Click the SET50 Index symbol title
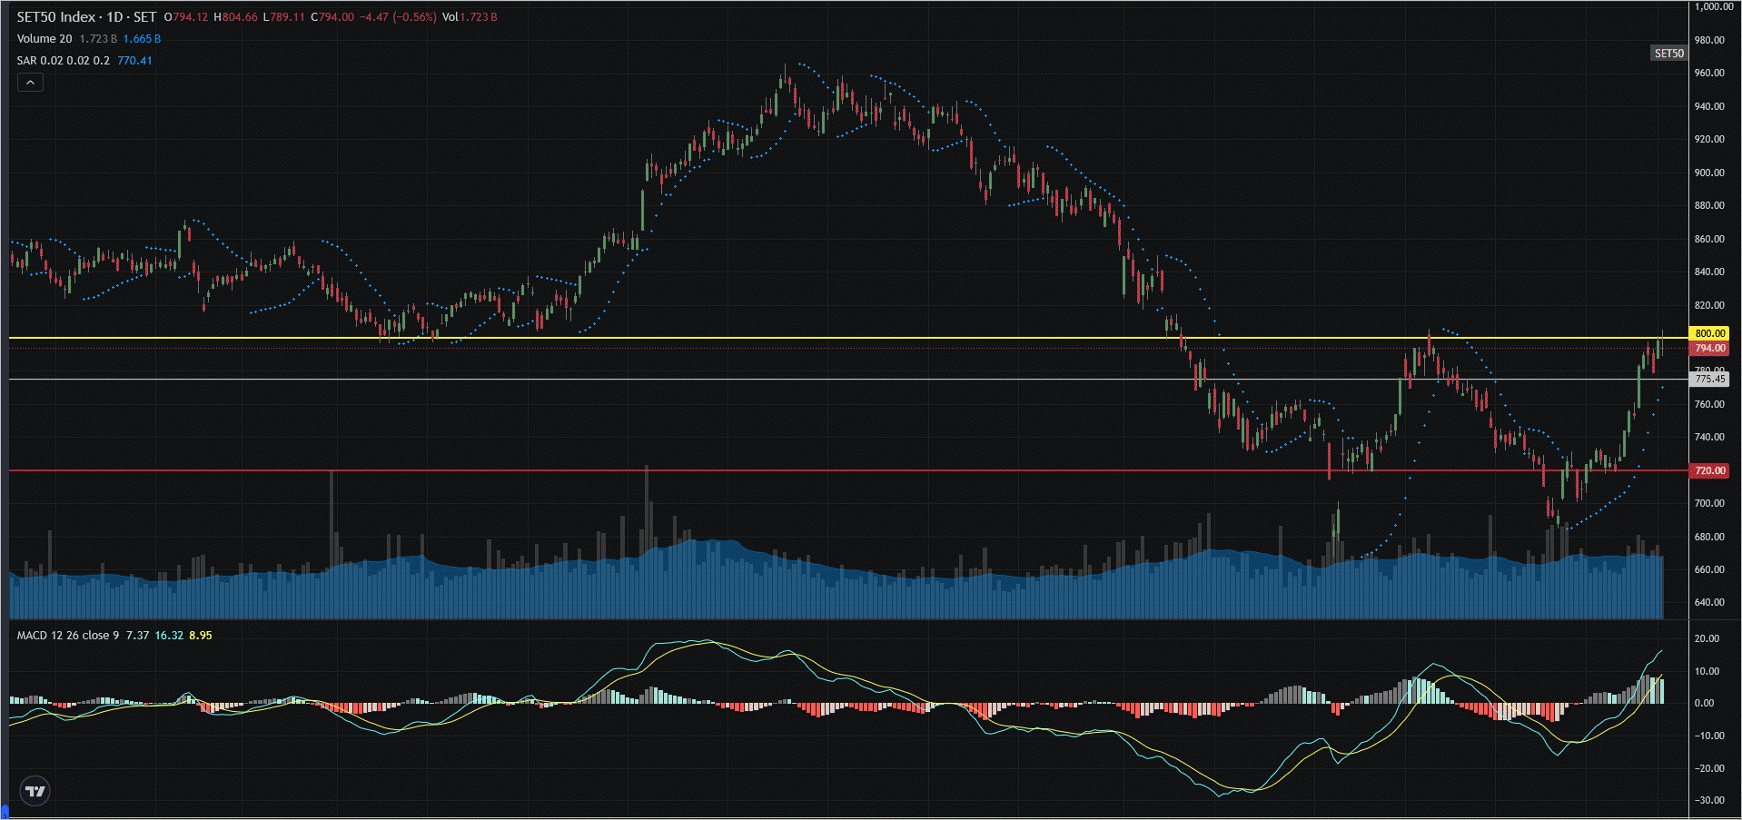 pos(86,17)
